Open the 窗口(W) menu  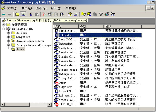pos(56,8)
